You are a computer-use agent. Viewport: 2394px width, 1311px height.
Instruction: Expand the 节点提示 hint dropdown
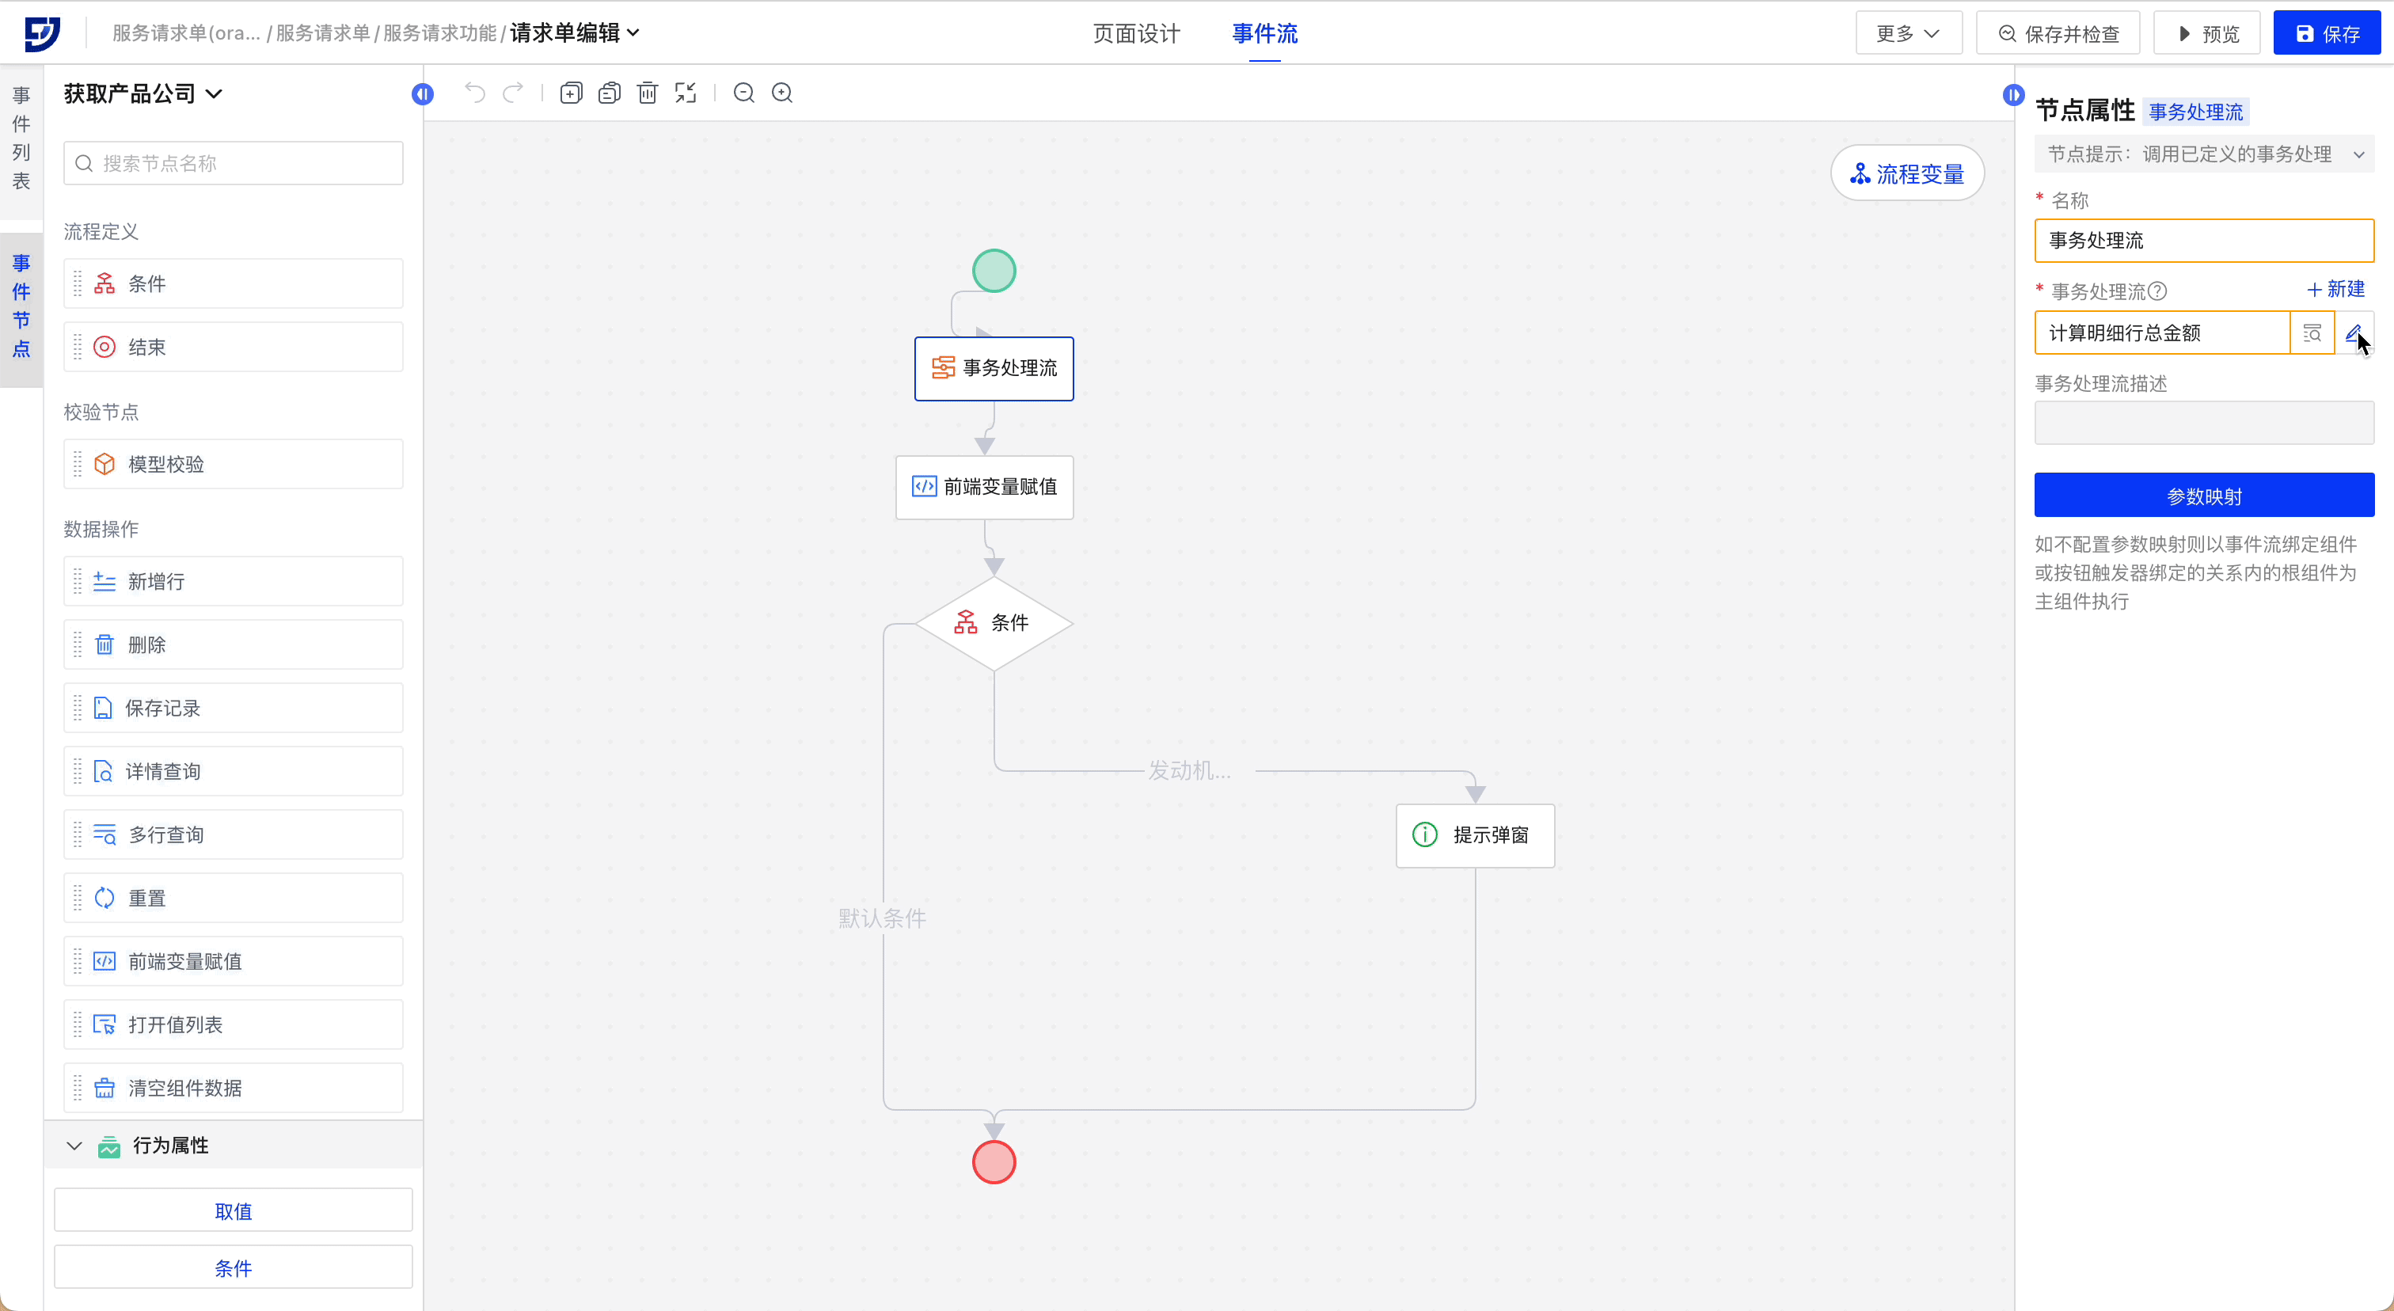pos(2358,154)
